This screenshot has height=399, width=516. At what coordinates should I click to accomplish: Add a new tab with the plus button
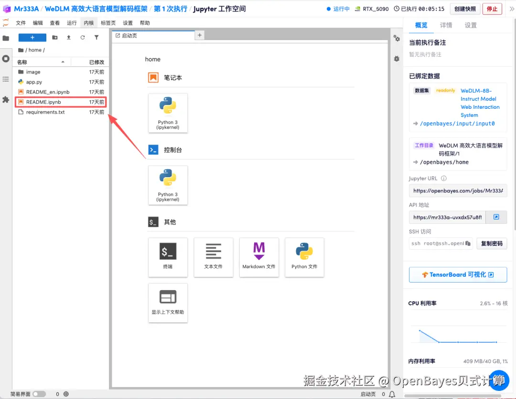[x=199, y=35]
